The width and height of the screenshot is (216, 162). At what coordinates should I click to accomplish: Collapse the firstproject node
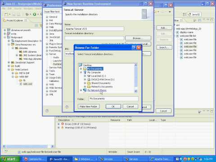5,37
